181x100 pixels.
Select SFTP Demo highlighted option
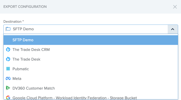(91, 40)
